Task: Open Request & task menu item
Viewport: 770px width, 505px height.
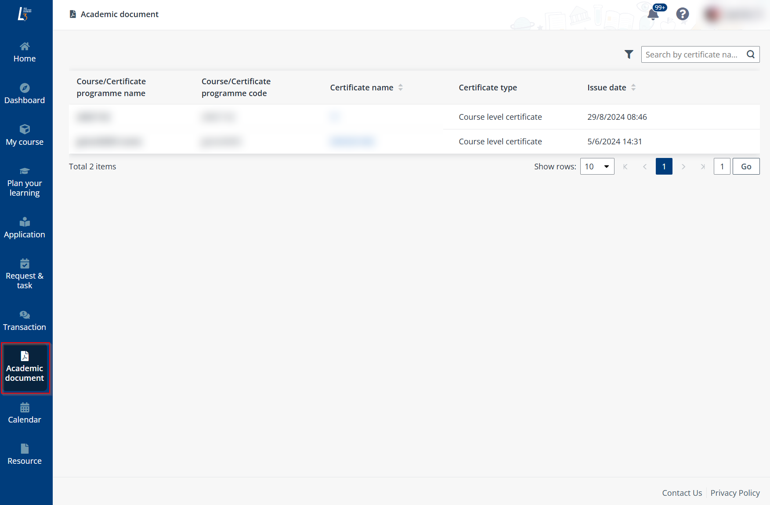Action: (25, 274)
